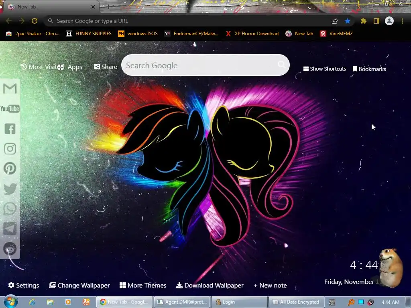Switch to the All Data Encrypted taskbar window
Viewport: 411px width, 308px height.
[297, 302]
